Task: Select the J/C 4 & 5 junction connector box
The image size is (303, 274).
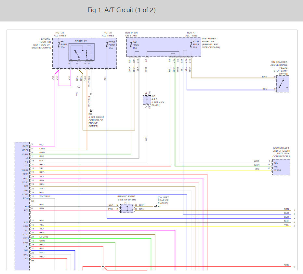Action: coord(147,100)
